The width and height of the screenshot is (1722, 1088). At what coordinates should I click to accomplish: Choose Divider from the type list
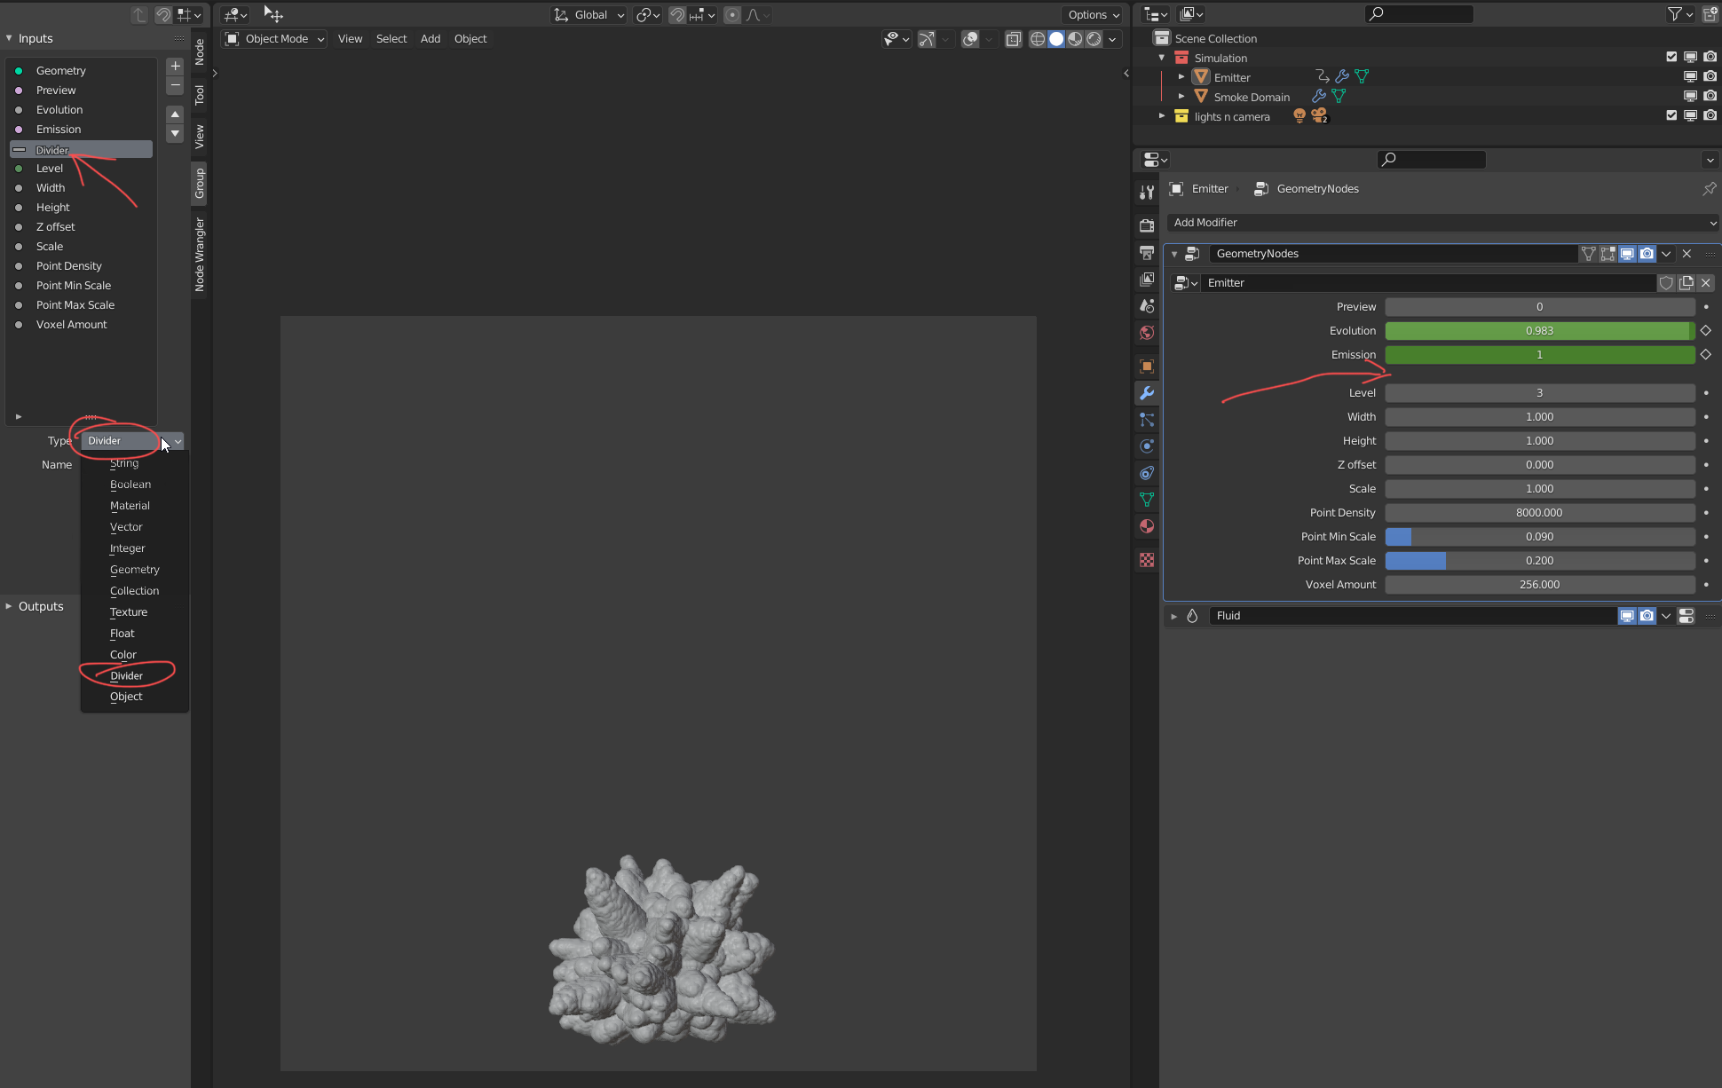click(x=126, y=675)
